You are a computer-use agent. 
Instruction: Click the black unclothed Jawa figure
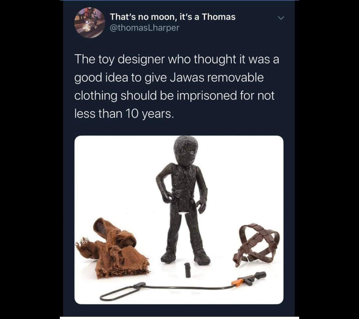pyautogui.click(x=182, y=200)
